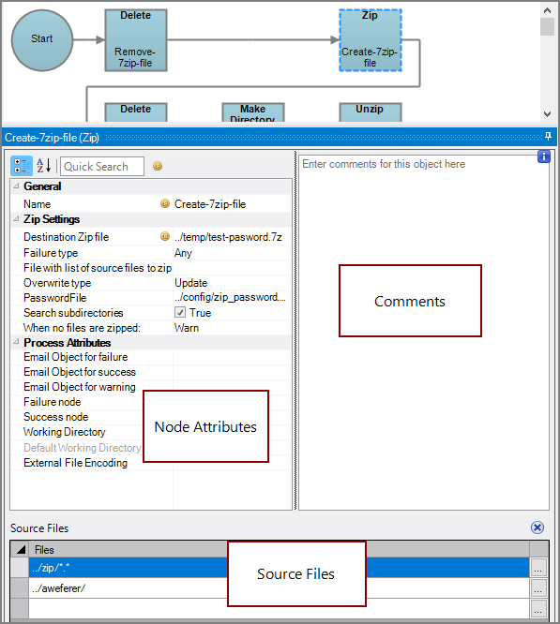Select the Zip Create-7zip-file node

370,40
